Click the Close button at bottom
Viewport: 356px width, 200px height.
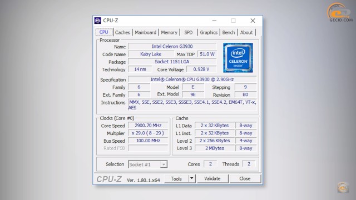coord(245,179)
